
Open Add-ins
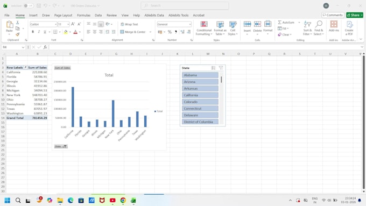coord(334,26)
